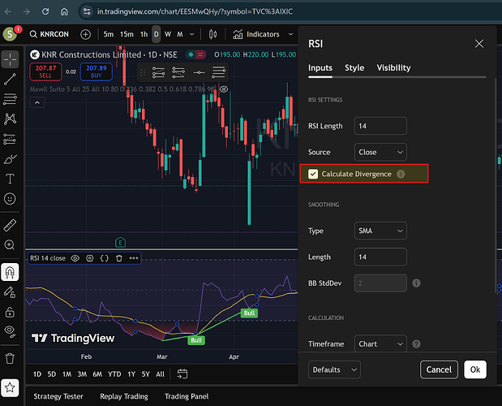Switch to the 15m timeframe
The height and width of the screenshot is (406, 502).
(127, 34)
